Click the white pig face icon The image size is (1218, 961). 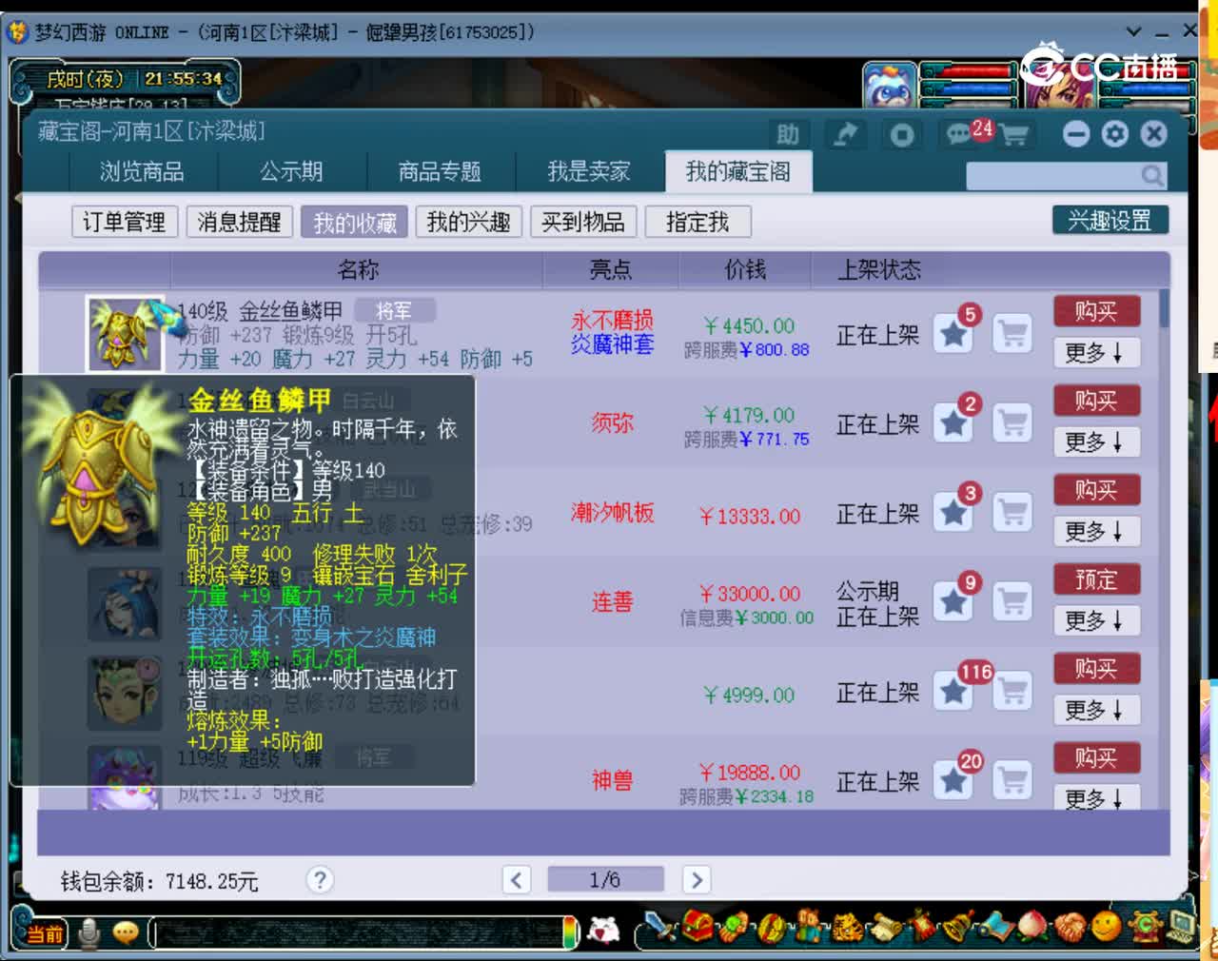(603, 931)
